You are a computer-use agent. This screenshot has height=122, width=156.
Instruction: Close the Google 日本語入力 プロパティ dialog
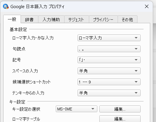[x=147, y=7]
